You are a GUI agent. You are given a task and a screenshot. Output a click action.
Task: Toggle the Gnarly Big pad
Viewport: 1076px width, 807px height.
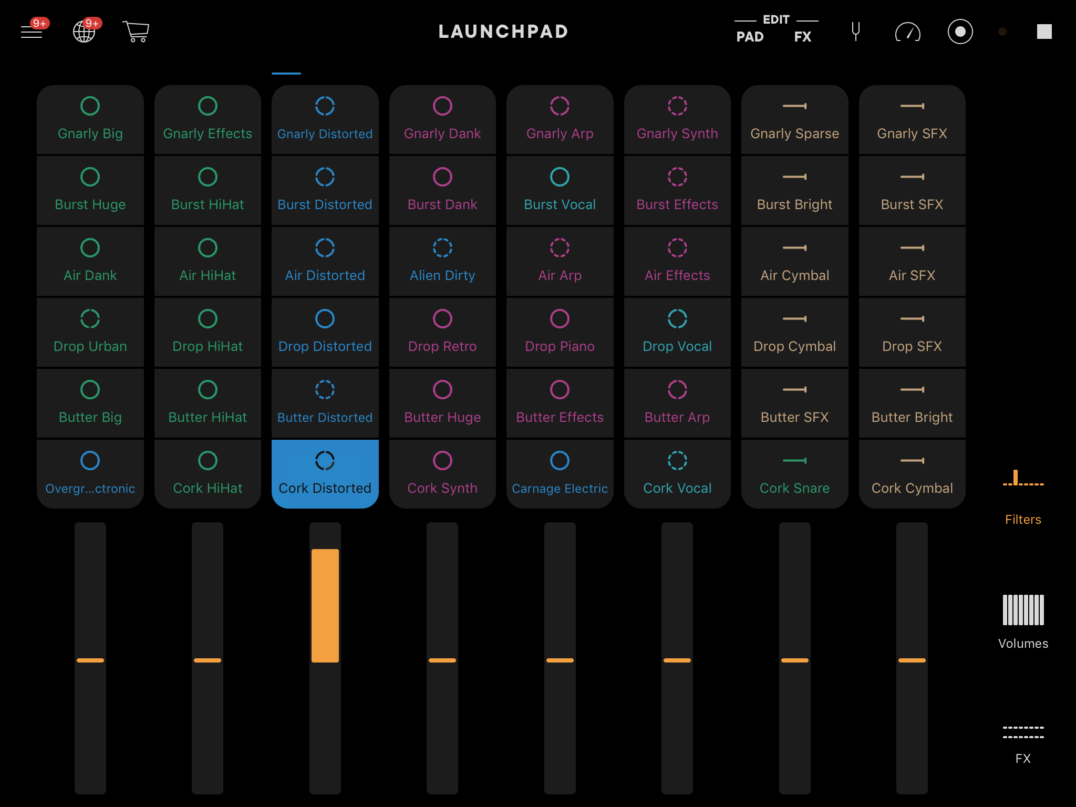(90, 119)
